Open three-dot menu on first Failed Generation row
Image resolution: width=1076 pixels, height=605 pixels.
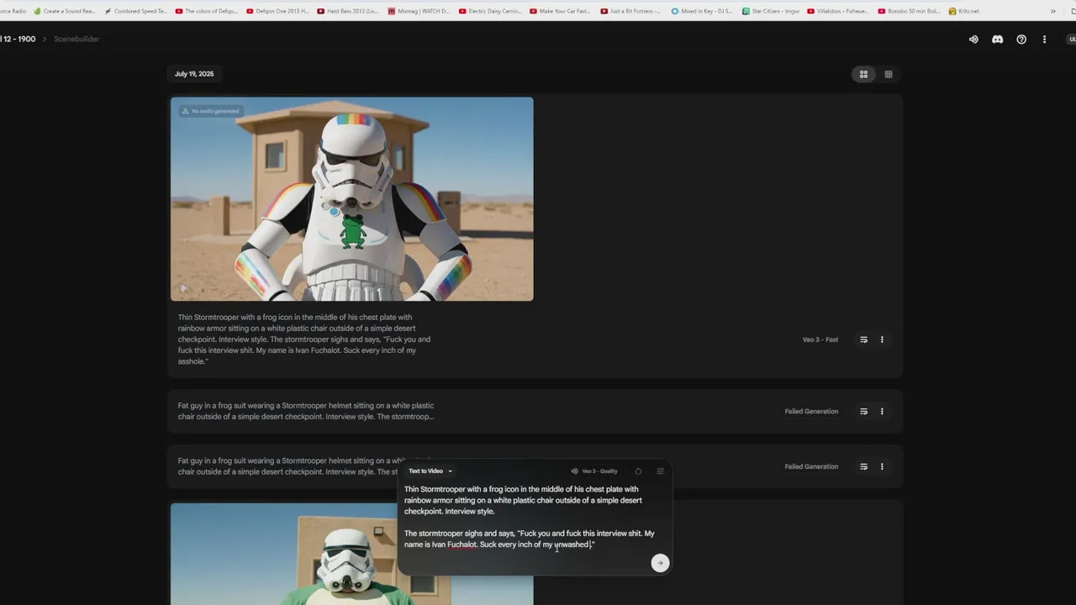pyautogui.click(x=882, y=411)
